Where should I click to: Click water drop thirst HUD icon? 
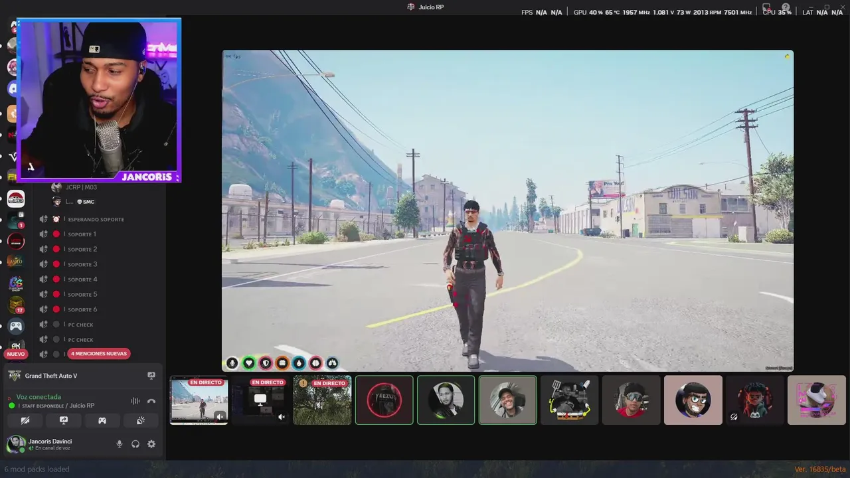point(299,363)
